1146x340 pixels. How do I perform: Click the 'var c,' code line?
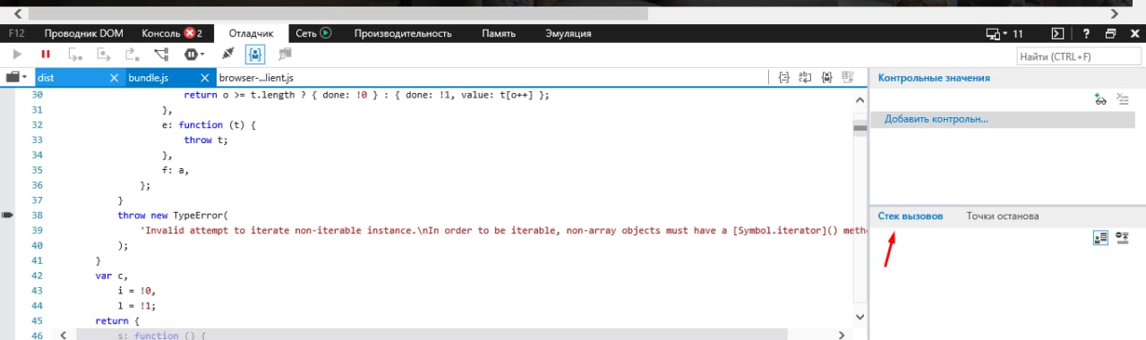112,276
